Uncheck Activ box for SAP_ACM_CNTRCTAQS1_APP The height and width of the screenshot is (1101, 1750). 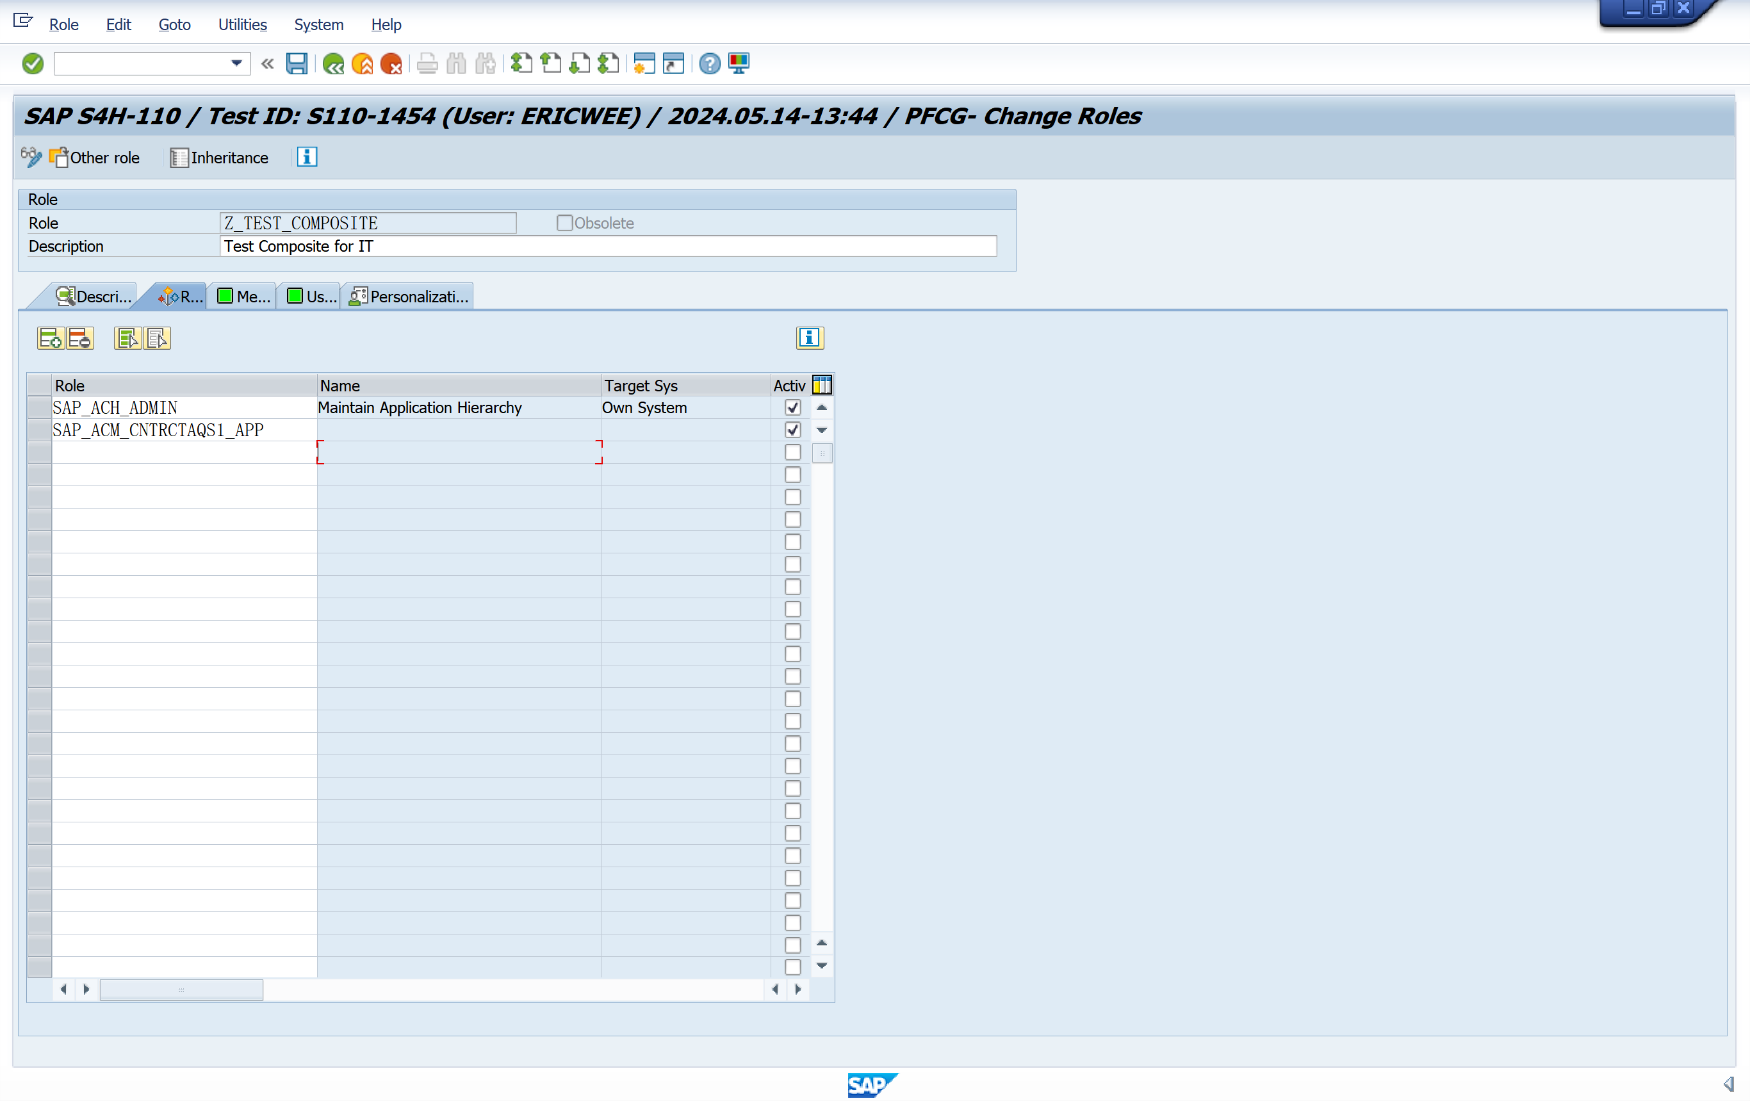[x=792, y=430]
